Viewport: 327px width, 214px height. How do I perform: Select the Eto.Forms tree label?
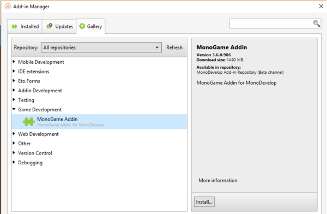(x=29, y=81)
